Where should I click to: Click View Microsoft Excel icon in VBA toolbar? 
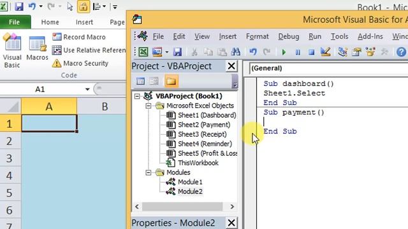coord(143,52)
